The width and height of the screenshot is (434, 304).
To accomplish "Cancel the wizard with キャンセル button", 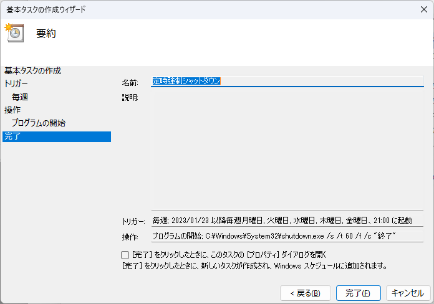I will tap(408, 293).
